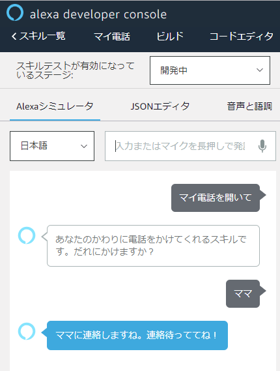Open the 音声と語調 tab

[249, 106]
